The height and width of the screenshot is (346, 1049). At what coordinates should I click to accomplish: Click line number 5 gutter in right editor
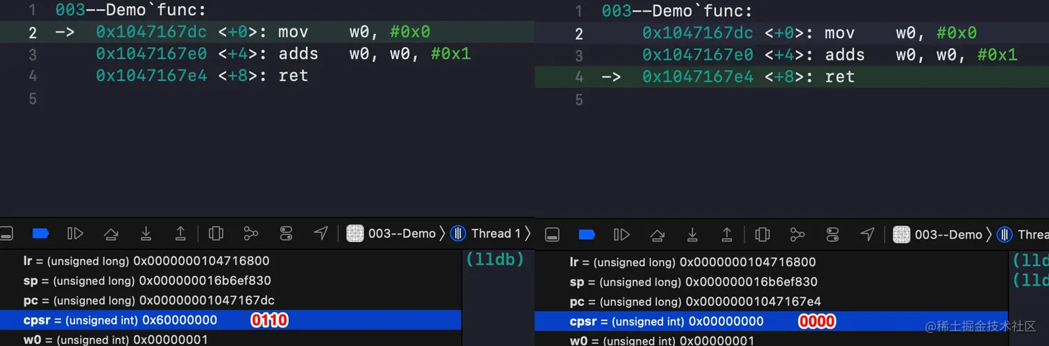(579, 99)
